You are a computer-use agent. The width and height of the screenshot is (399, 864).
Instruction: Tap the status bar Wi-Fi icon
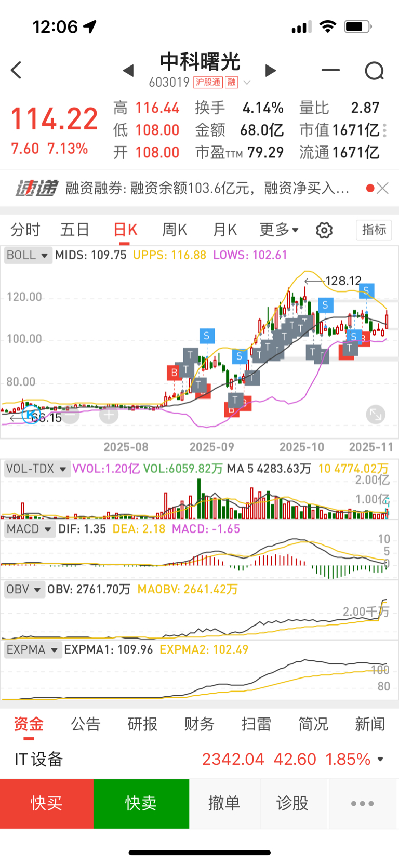[327, 26]
